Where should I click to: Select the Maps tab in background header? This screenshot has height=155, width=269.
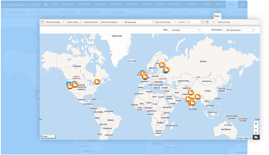tap(231, 4)
